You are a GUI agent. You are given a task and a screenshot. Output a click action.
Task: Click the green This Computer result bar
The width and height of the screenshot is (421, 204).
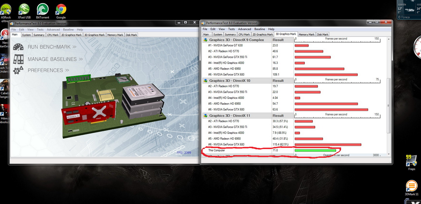[315, 151]
